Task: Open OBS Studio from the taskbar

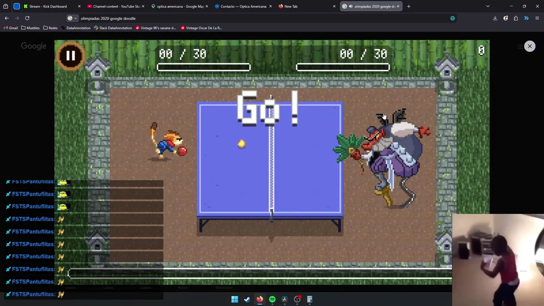Action: click(x=297, y=299)
